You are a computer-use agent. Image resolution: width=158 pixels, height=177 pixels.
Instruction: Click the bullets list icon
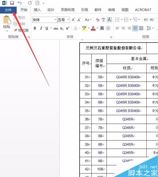(x=118, y=20)
